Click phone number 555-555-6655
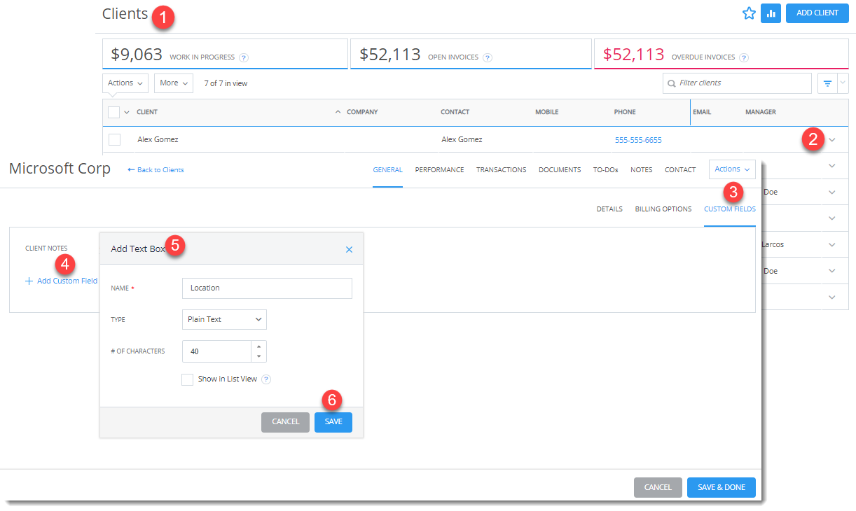The width and height of the screenshot is (856, 511). [x=638, y=140]
